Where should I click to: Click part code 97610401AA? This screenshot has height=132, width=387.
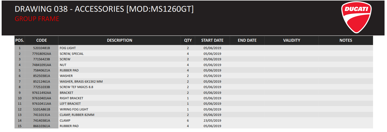41,98
